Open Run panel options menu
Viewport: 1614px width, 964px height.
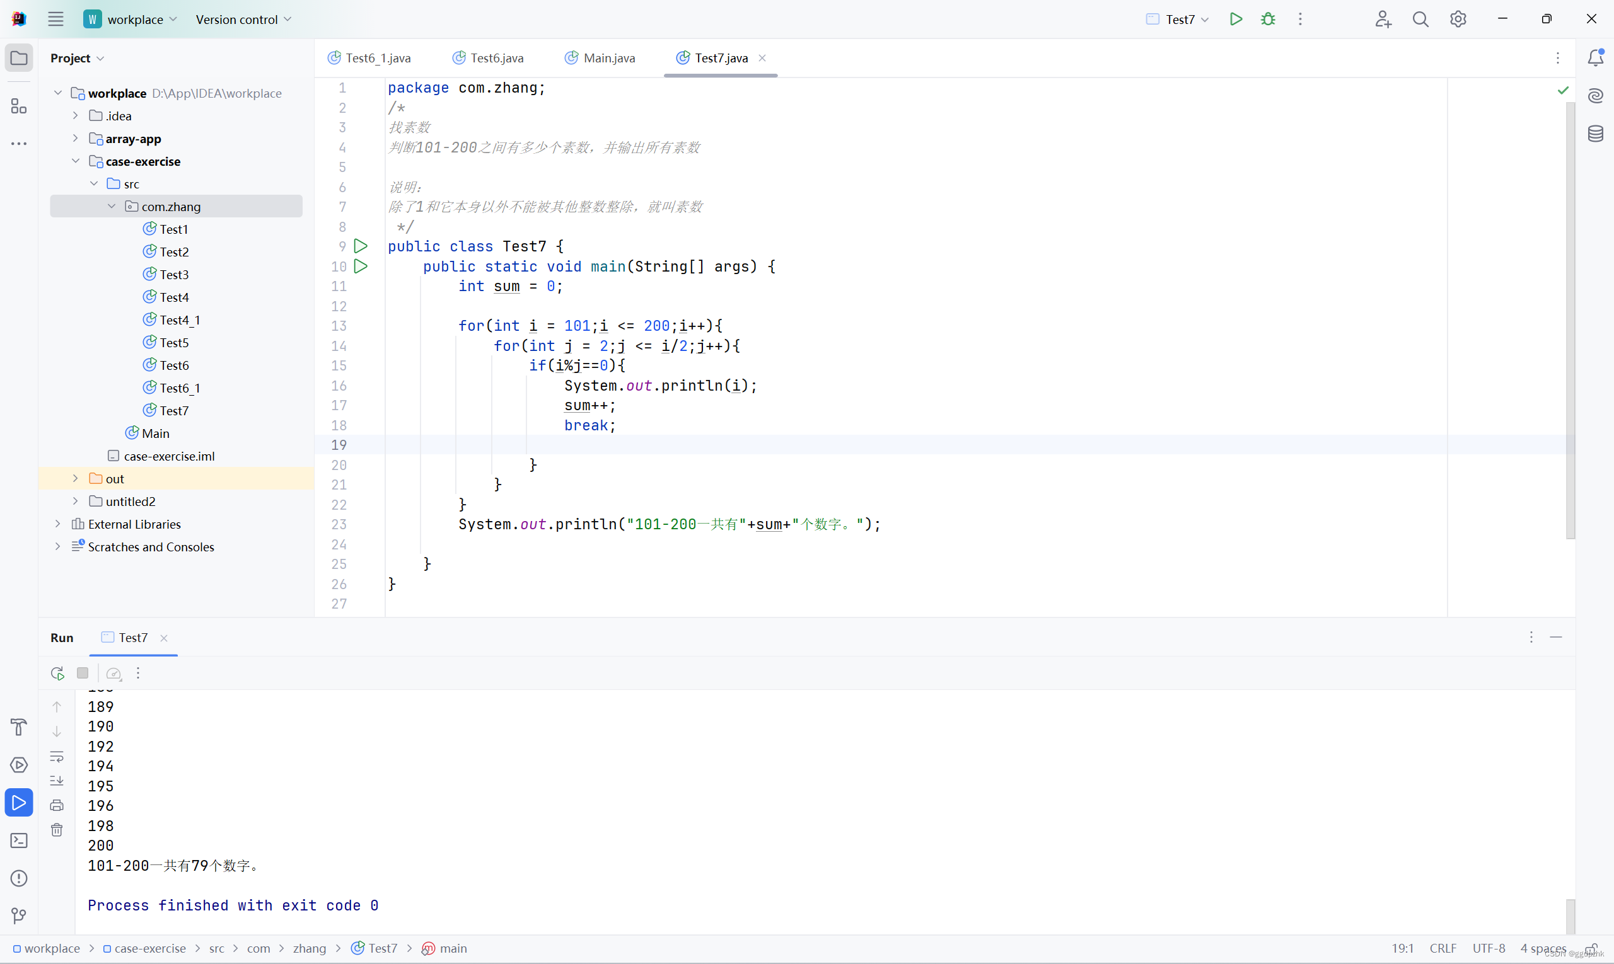pos(1531,637)
